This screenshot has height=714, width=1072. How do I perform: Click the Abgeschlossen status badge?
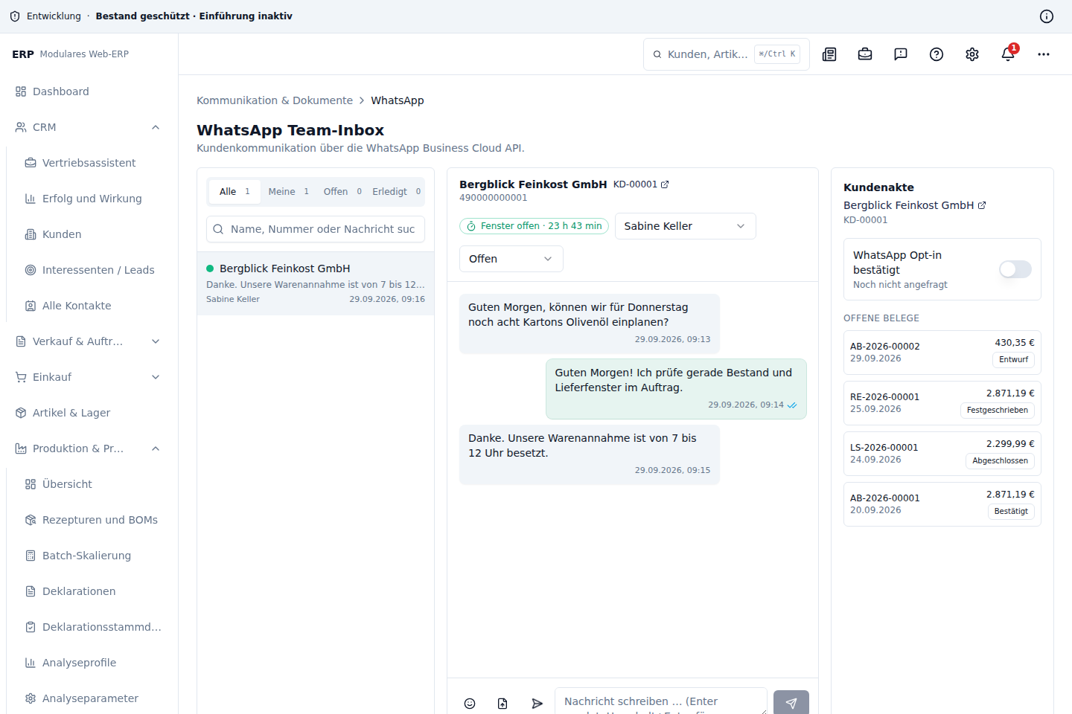pos(1000,460)
